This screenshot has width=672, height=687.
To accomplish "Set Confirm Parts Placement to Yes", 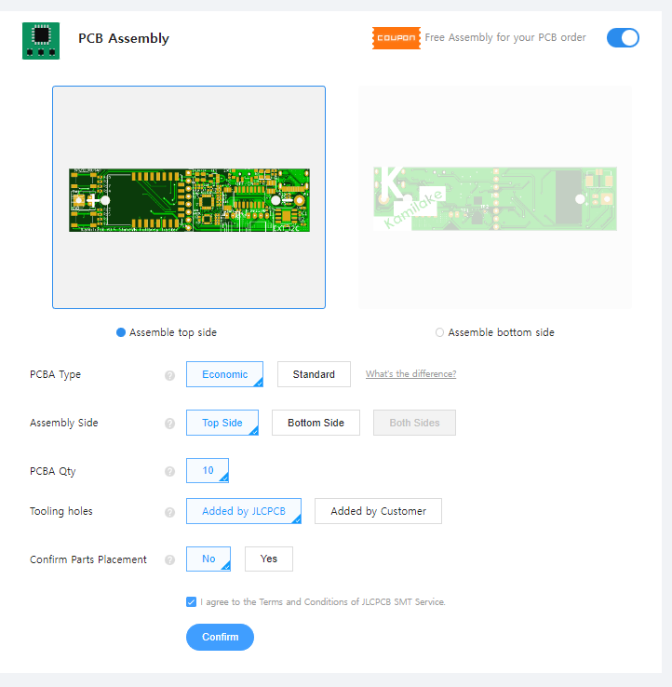I will 269,559.
